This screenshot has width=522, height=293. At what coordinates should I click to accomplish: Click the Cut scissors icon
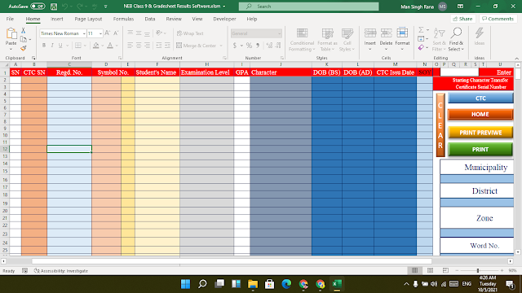(24, 31)
